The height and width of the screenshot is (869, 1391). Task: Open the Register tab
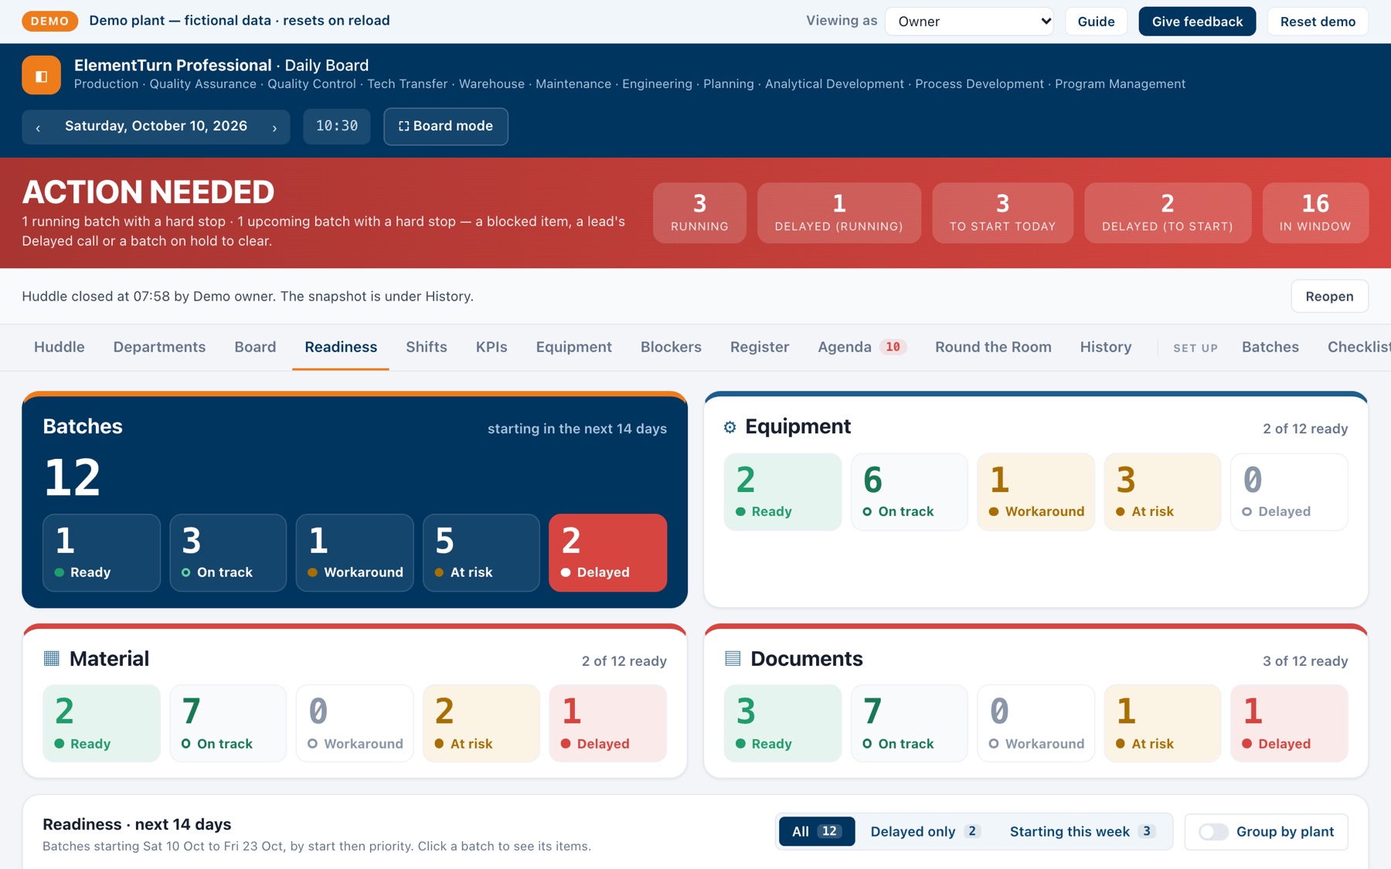point(760,347)
